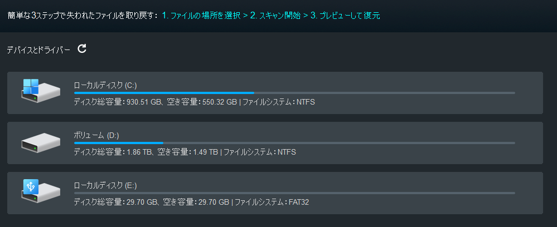Click the FAT32 file system text
This screenshot has width=557, height=227.
click(x=298, y=202)
